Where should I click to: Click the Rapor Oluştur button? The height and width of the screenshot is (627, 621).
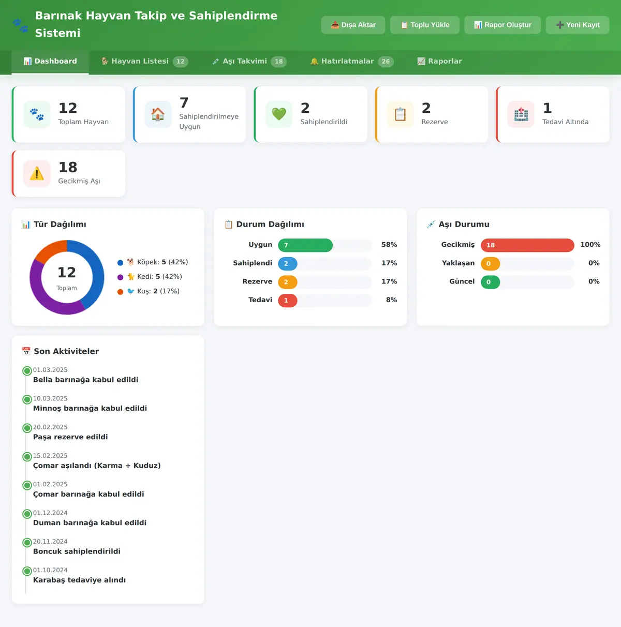502,25
